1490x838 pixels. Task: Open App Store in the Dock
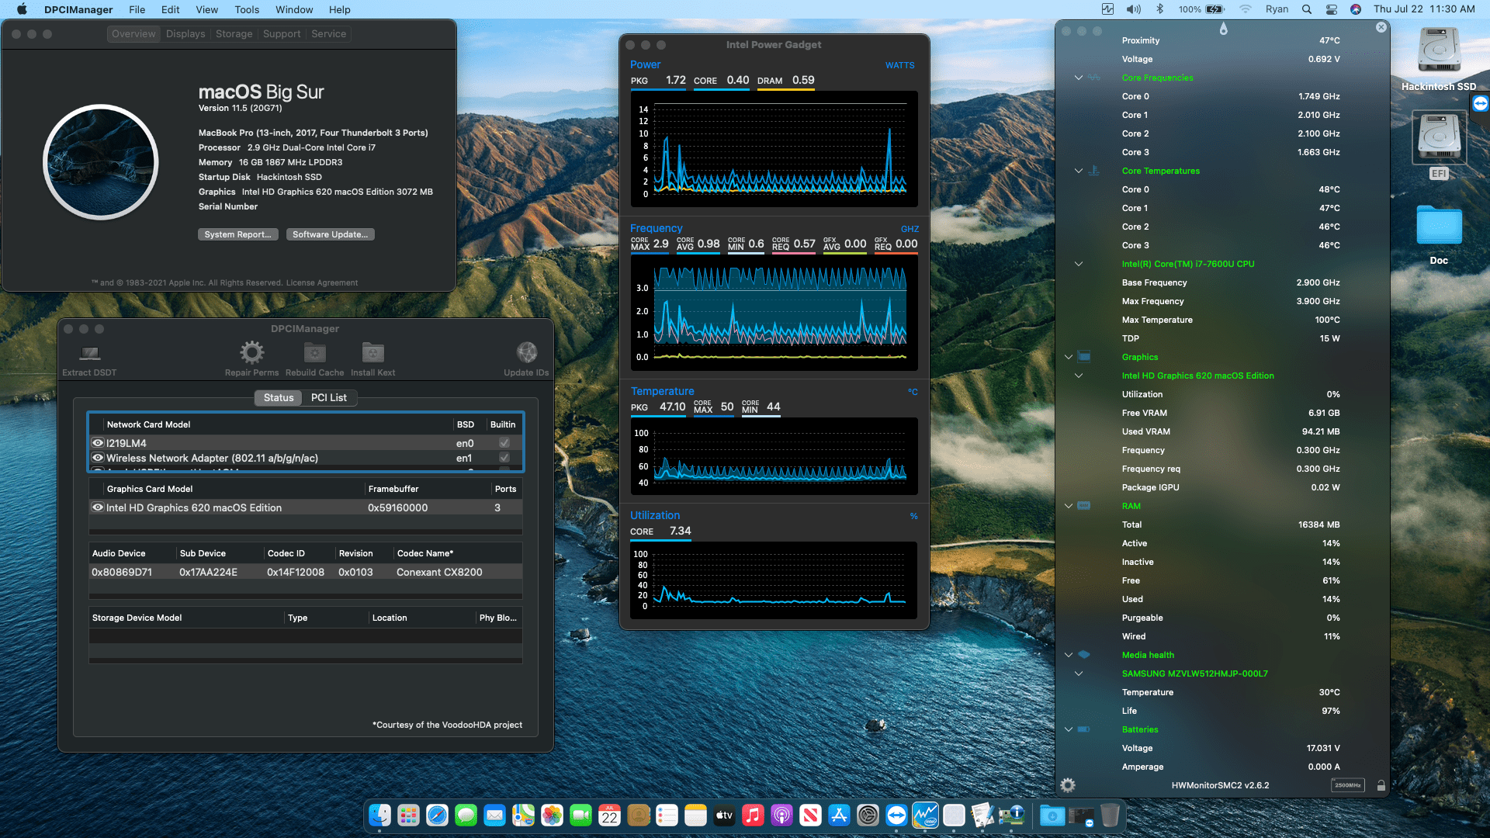click(839, 815)
